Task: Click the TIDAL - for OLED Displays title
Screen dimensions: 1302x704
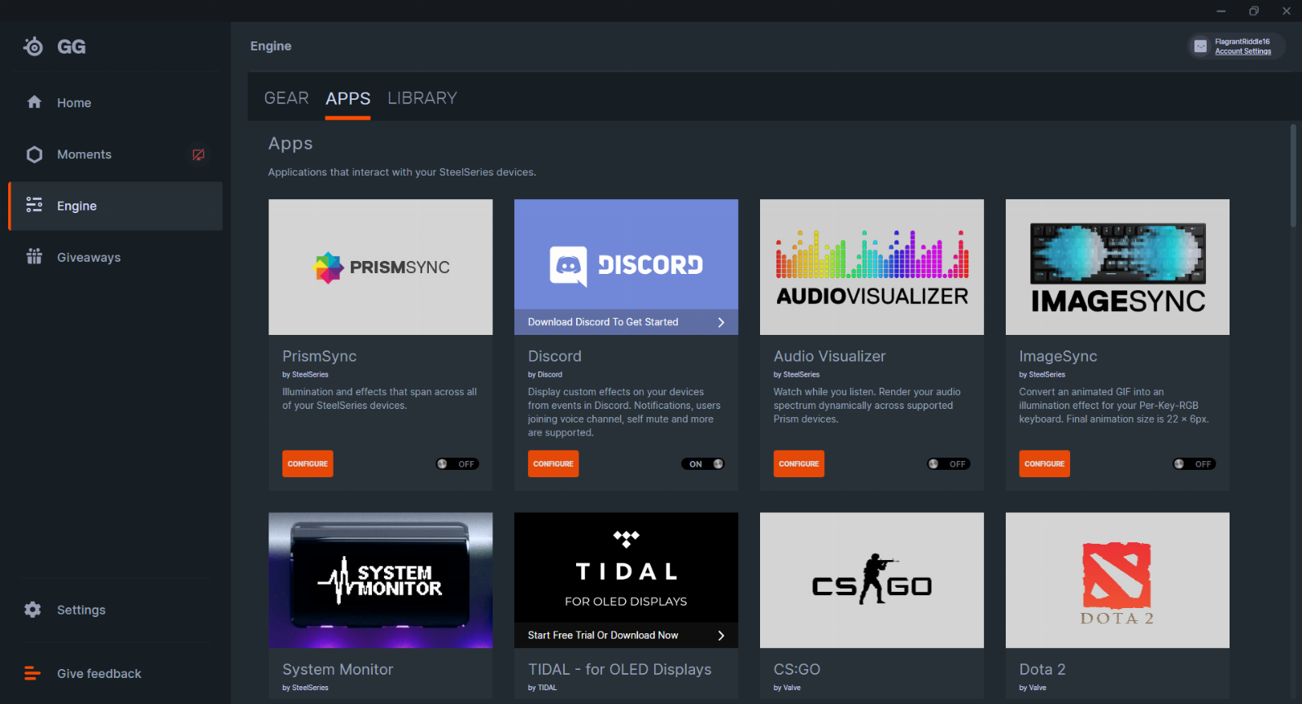Action: pyautogui.click(x=619, y=669)
